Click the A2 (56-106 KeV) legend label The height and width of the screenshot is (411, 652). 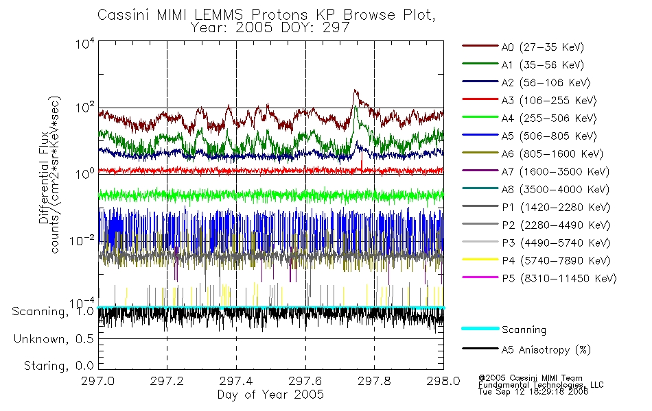click(x=546, y=83)
